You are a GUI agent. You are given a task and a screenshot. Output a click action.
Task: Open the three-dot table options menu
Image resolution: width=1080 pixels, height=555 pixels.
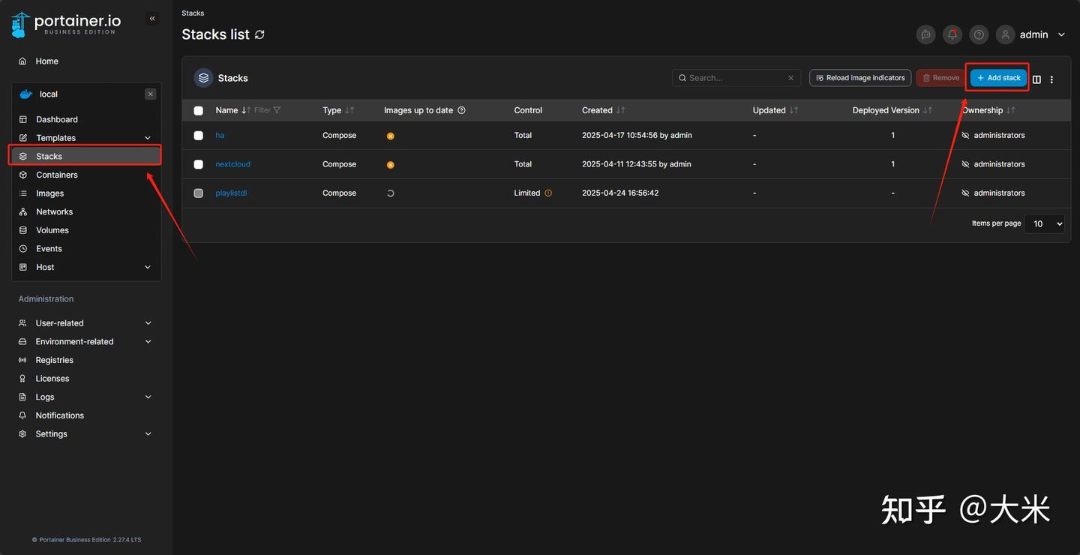[1051, 79]
